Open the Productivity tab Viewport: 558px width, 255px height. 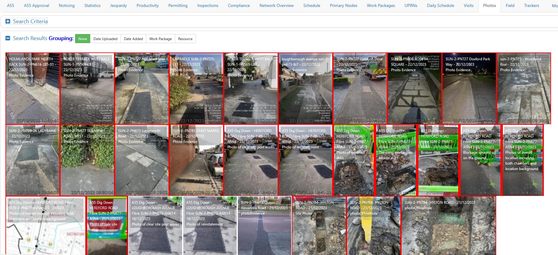point(147,5)
